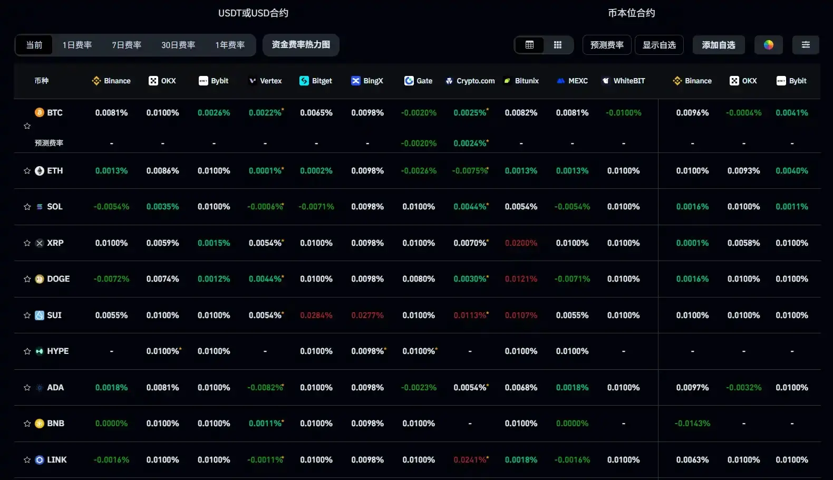Click the SUI coin icon
Image resolution: width=833 pixels, height=480 pixels.
(40, 315)
